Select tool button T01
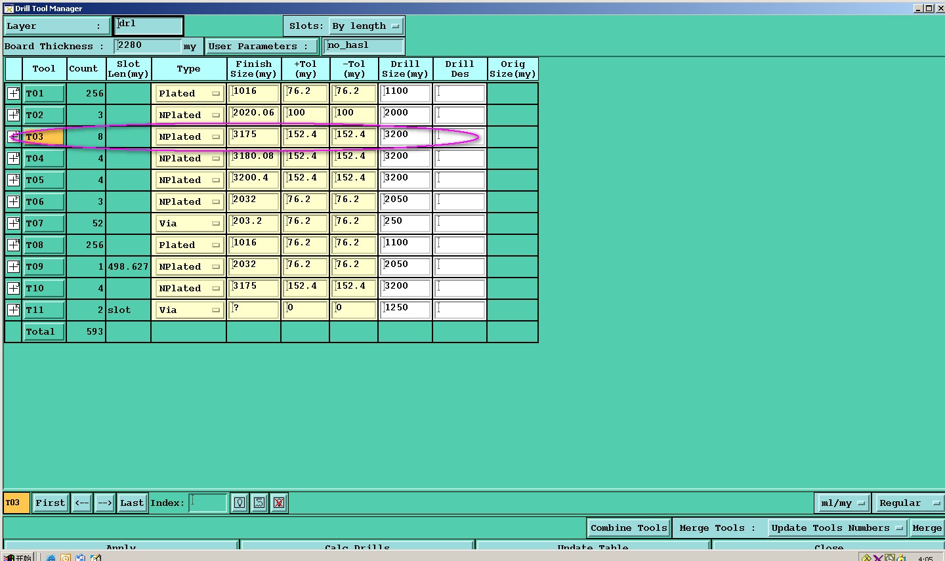The width and height of the screenshot is (945, 561). [x=44, y=93]
